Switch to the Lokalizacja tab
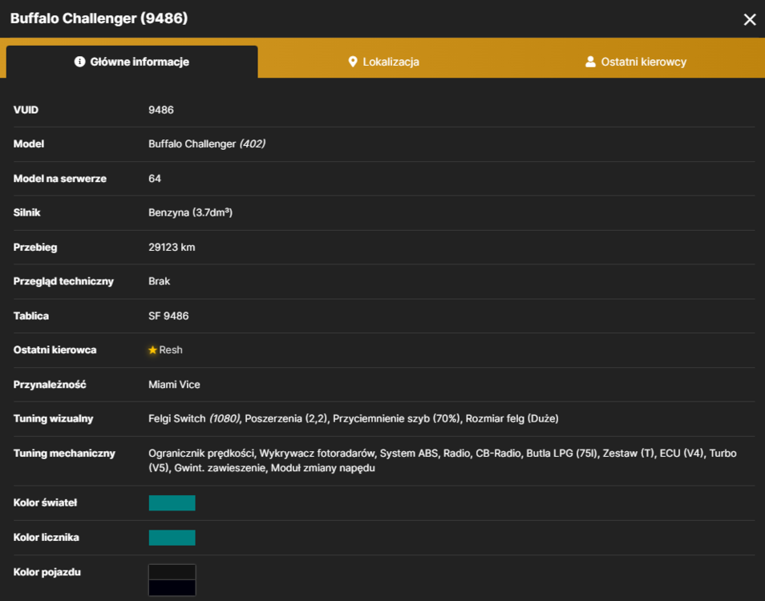765x601 pixels. (x=383, y=62)
